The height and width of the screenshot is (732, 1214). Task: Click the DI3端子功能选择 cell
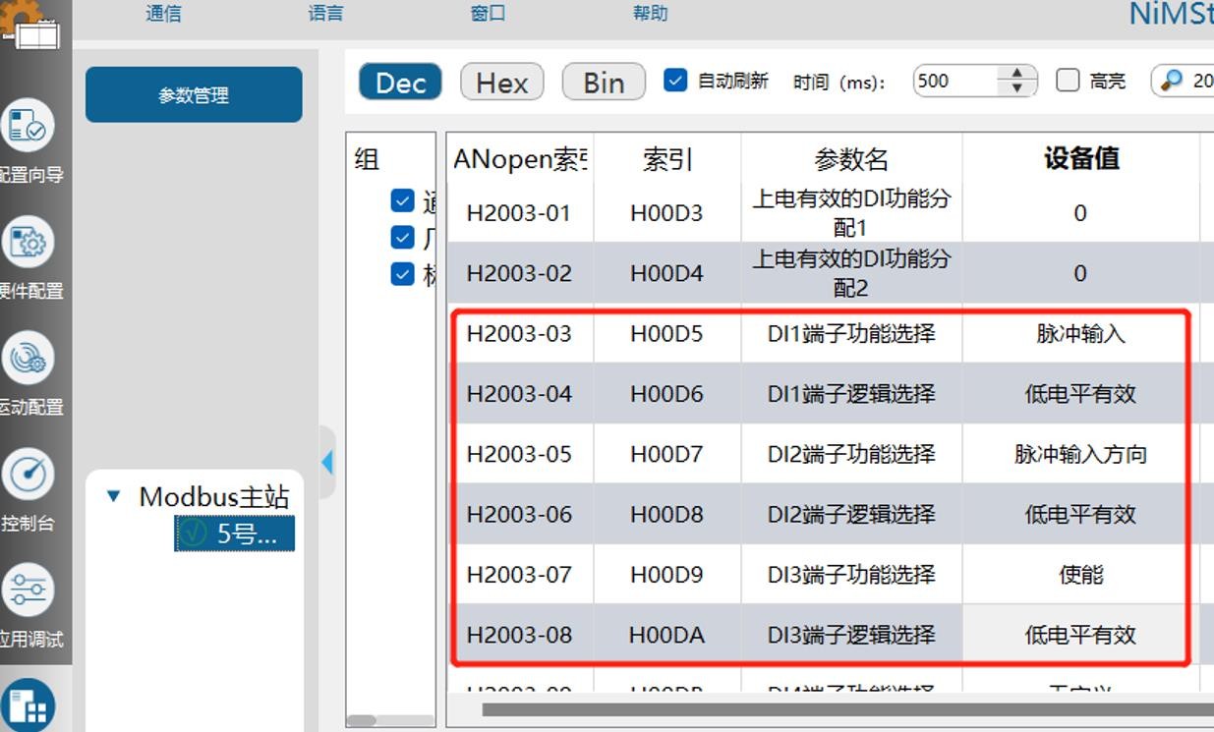tap(851, 575)
